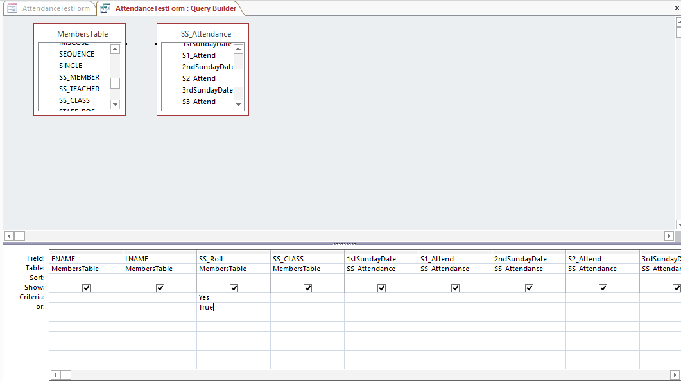Image resolution: width=681 pixels, height=381 pixels.
Task: Click the S2_Attend field cell in grid
Action: pyautogui.click(x=603, y=259)
